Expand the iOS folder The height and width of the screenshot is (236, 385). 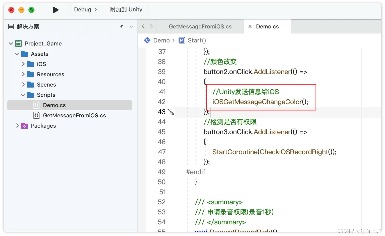[x=23, y=64]
